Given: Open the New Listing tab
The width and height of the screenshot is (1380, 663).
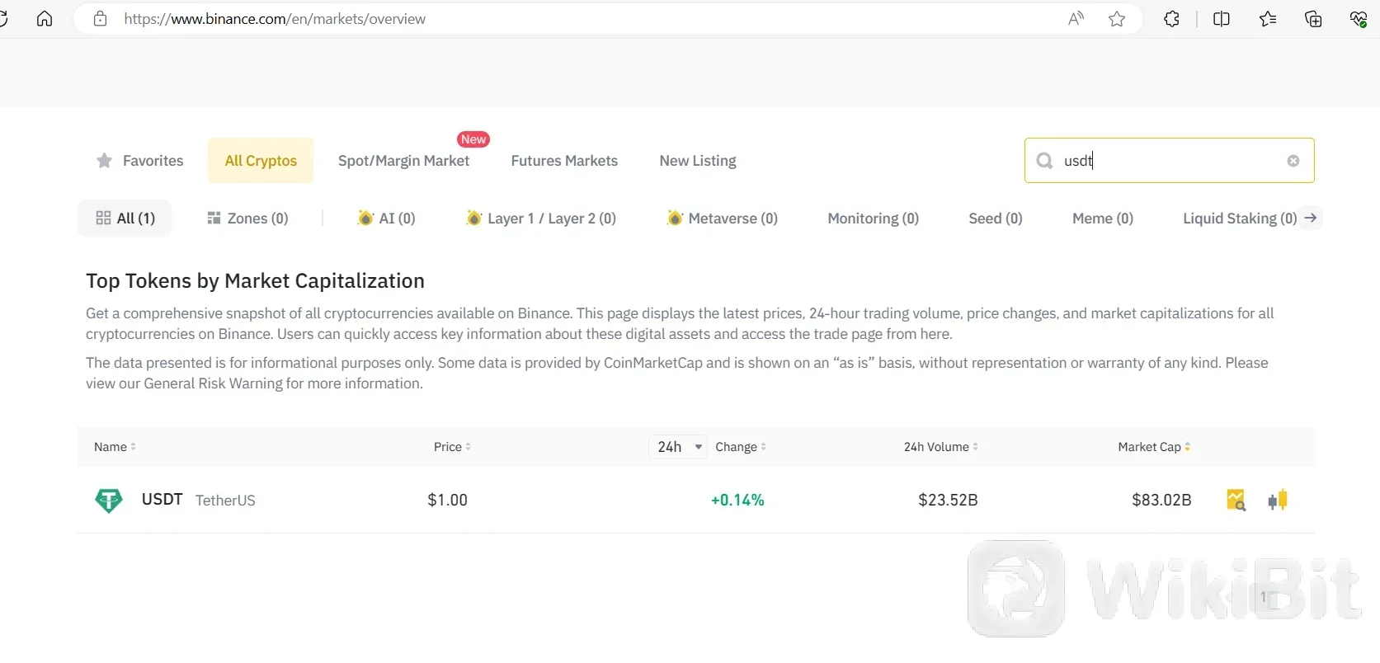Looking at the screenshot, I should click(x=698, y=161).
